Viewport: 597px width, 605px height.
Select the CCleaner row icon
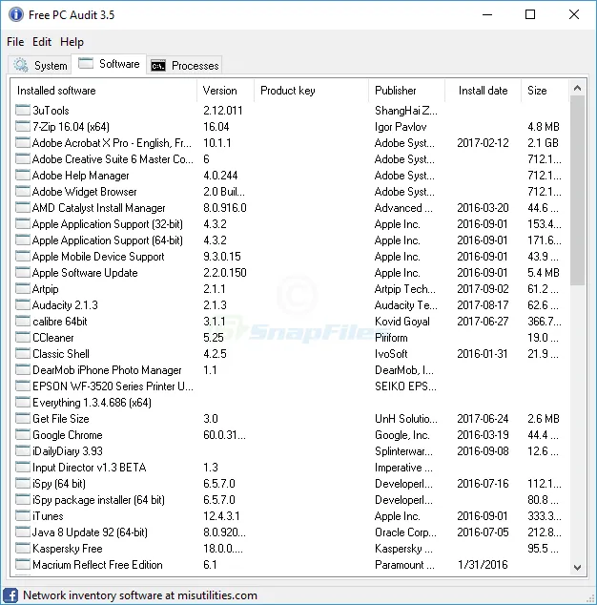tap(23, 337)
